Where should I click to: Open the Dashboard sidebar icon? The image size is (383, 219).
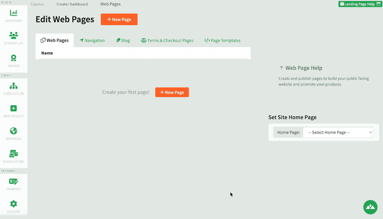coord(14,13)
